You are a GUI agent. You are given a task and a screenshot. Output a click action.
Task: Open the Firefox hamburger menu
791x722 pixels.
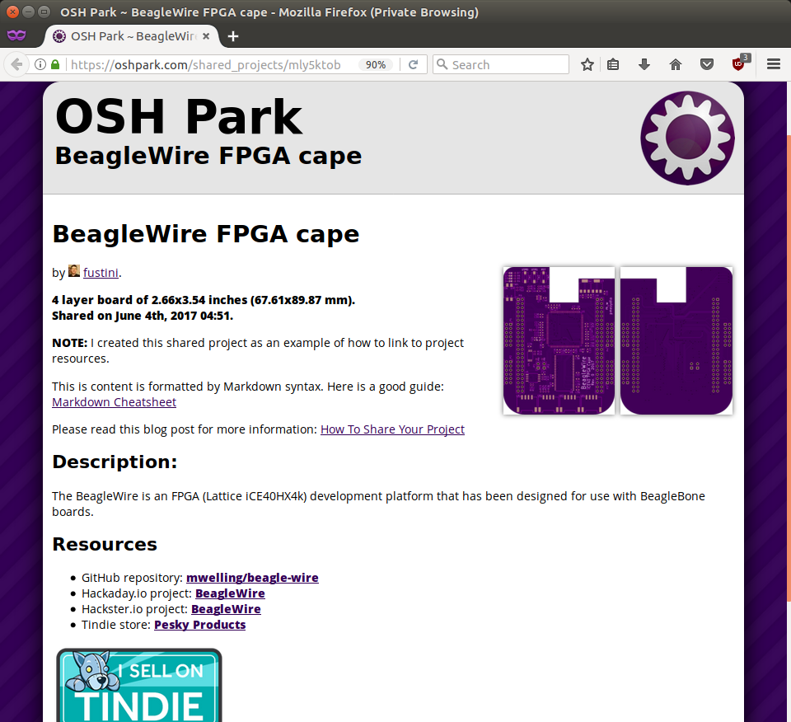[773, 63]
